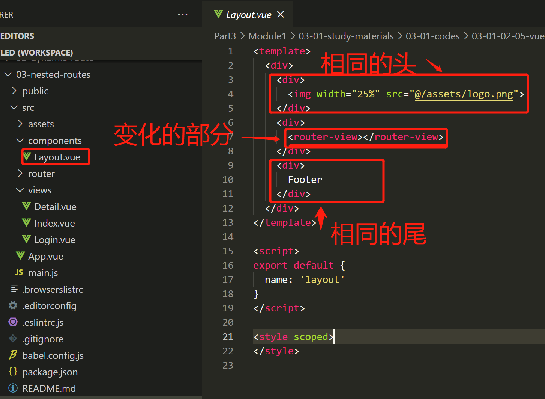Select the views folder name

coord(40,190)
